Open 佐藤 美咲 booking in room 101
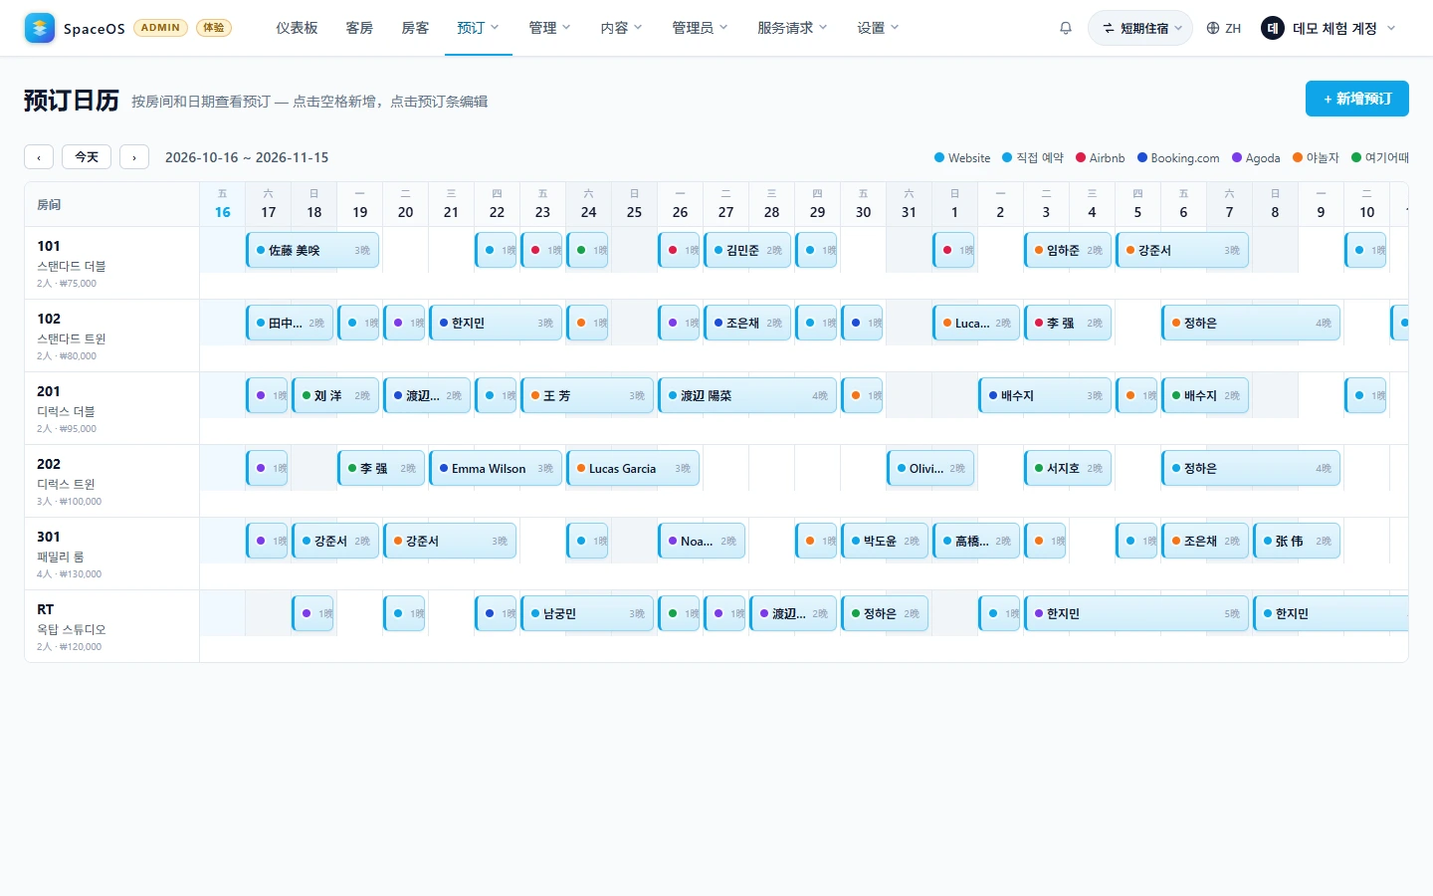Image resolution: width=1433 pixels, height=896 pixels. [x=313, y=250]
